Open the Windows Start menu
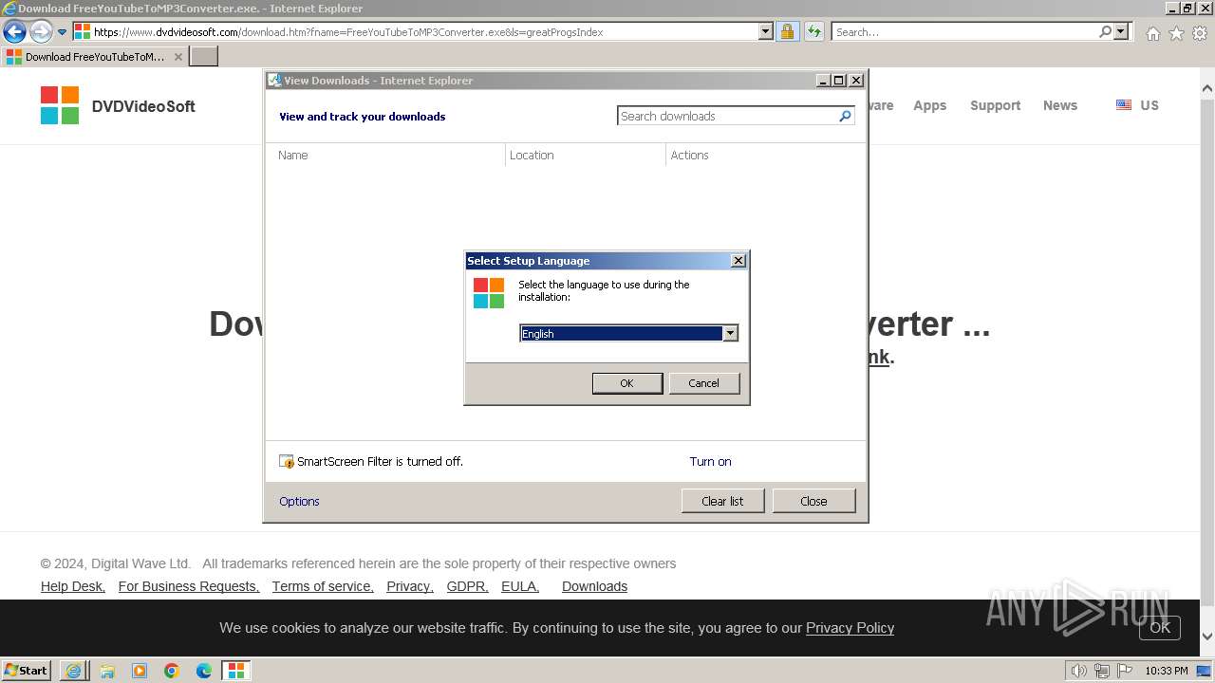Screen dimensions: 1215x683 (27, 671)
